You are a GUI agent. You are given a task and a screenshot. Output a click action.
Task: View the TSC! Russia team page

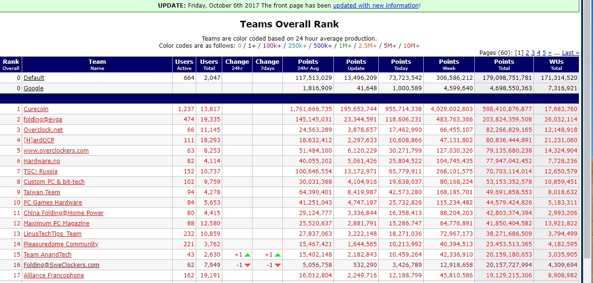click(41, 172)
